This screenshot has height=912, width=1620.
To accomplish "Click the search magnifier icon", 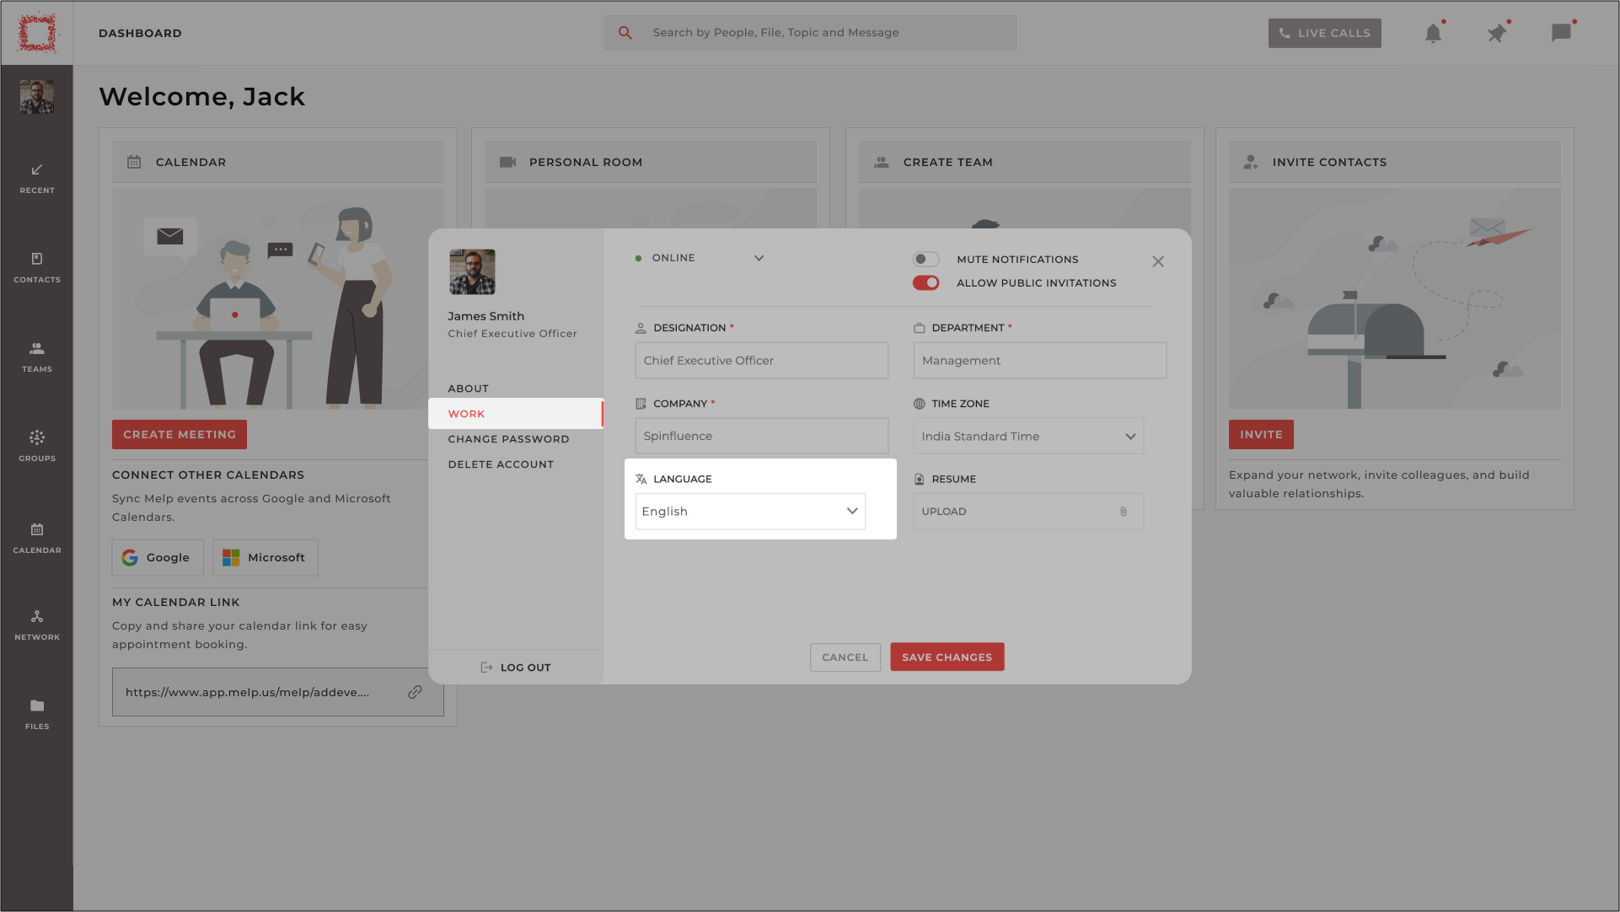I will tap(625, 33).
